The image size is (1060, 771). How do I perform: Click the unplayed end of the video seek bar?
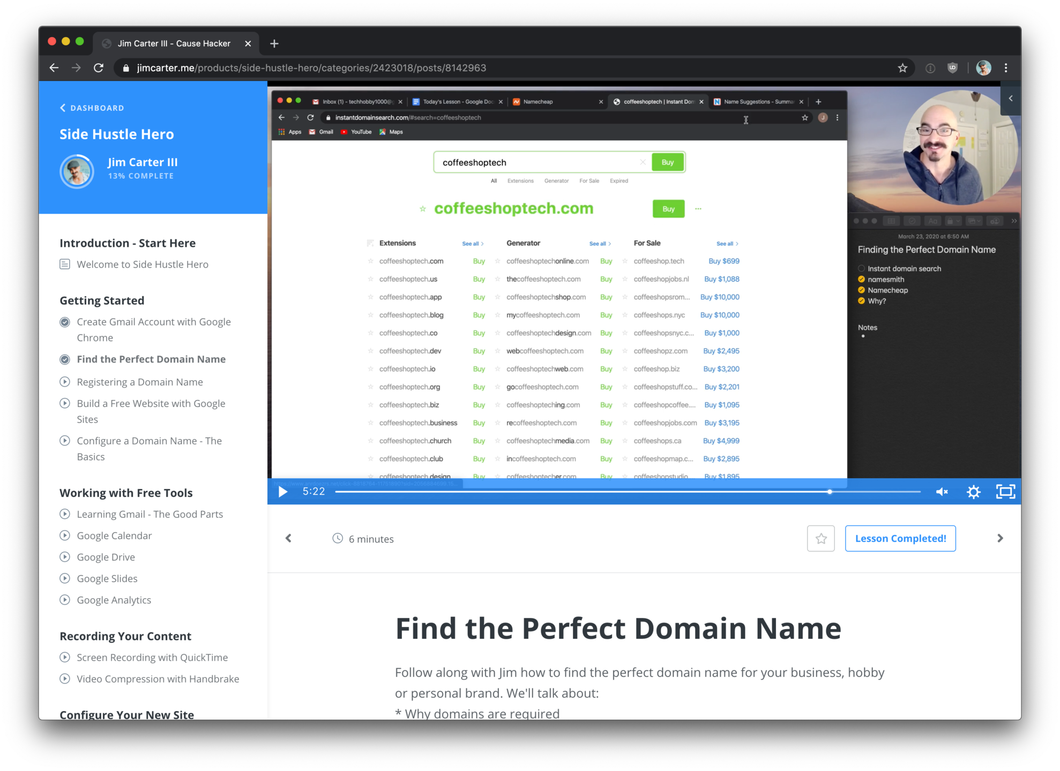[x=876, y=492]
